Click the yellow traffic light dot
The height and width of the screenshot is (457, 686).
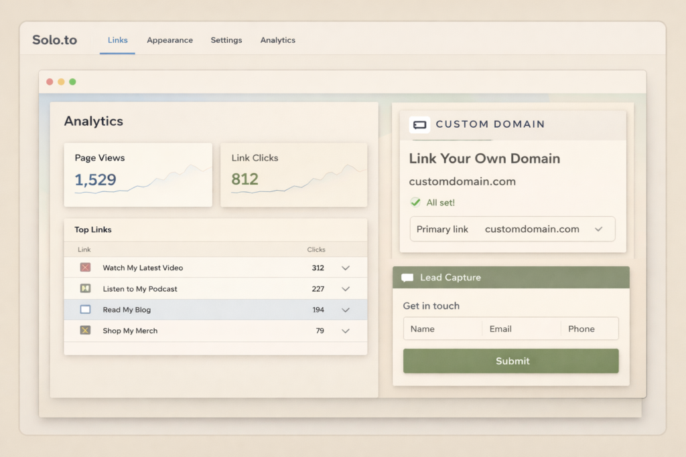coord(61,81)
